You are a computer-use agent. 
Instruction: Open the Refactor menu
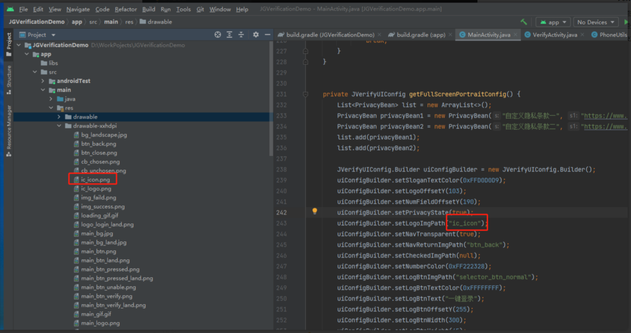tap(126, 9)
